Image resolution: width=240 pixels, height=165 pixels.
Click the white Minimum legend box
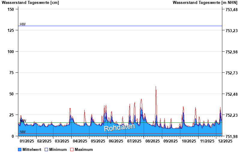pos(46,149)
